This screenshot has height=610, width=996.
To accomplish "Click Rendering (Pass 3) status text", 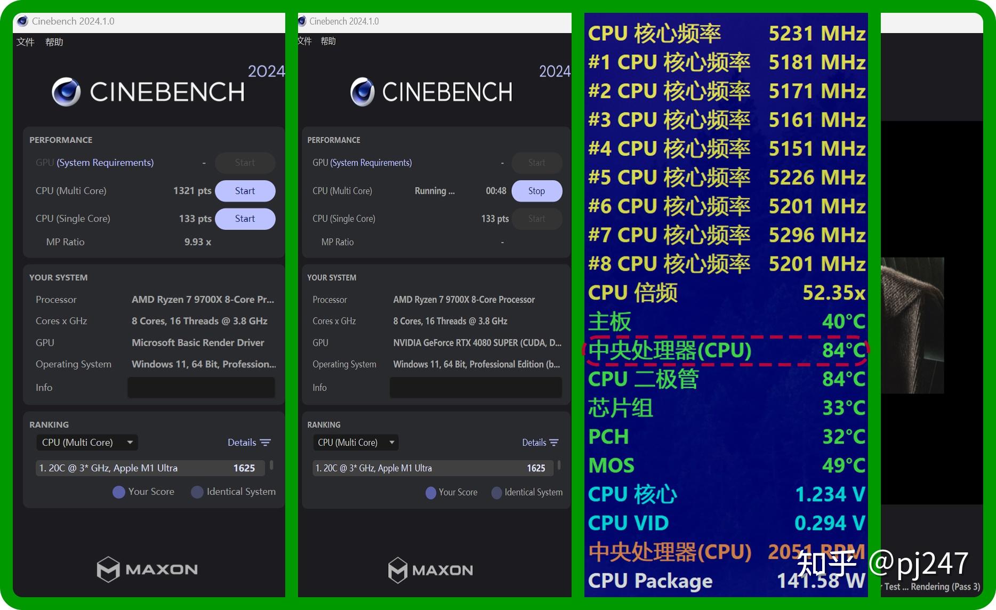I will [945, 587].
